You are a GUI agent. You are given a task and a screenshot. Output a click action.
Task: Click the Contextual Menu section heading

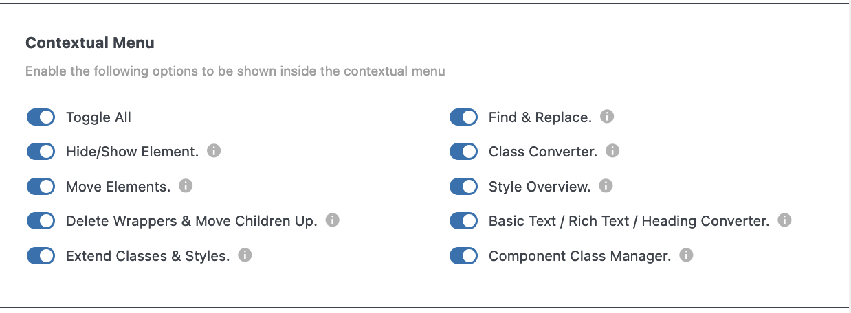pos(90,43)
